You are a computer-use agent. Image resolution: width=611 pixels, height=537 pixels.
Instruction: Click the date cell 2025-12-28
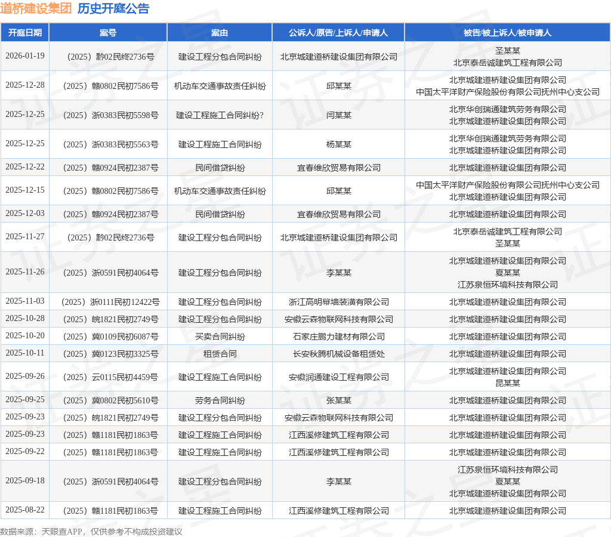click(25, 85)
